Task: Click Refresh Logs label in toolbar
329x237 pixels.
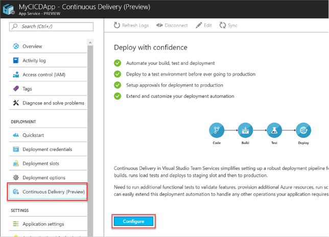Action: (x=135, y=26)
